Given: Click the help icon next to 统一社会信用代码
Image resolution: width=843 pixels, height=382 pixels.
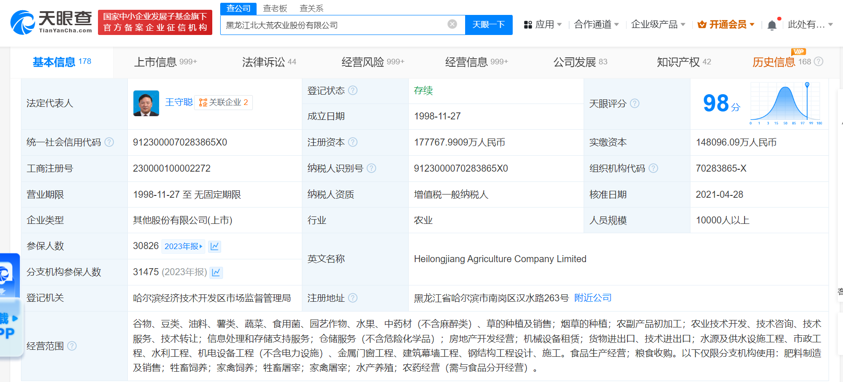Looking at the screenshot, I should point(109,142).
